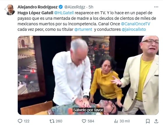This screenshot has width=163, height=125.
Task: Open Alejandro Rodríguez profile avatar
Action: [10, 10]
